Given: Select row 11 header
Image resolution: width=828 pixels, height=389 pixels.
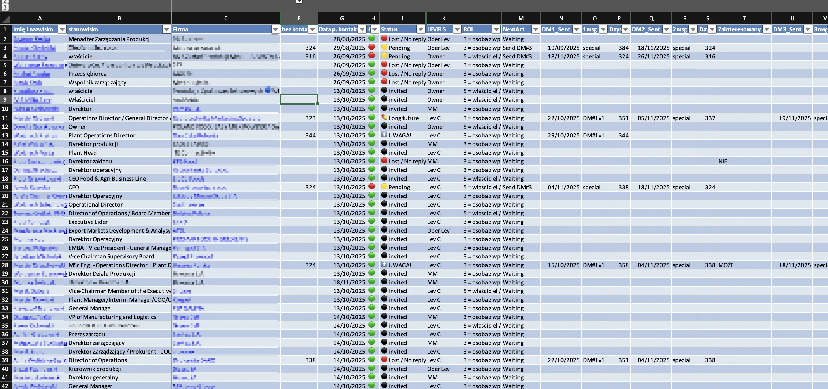Looking at the screenshot, I should point(5,118).
